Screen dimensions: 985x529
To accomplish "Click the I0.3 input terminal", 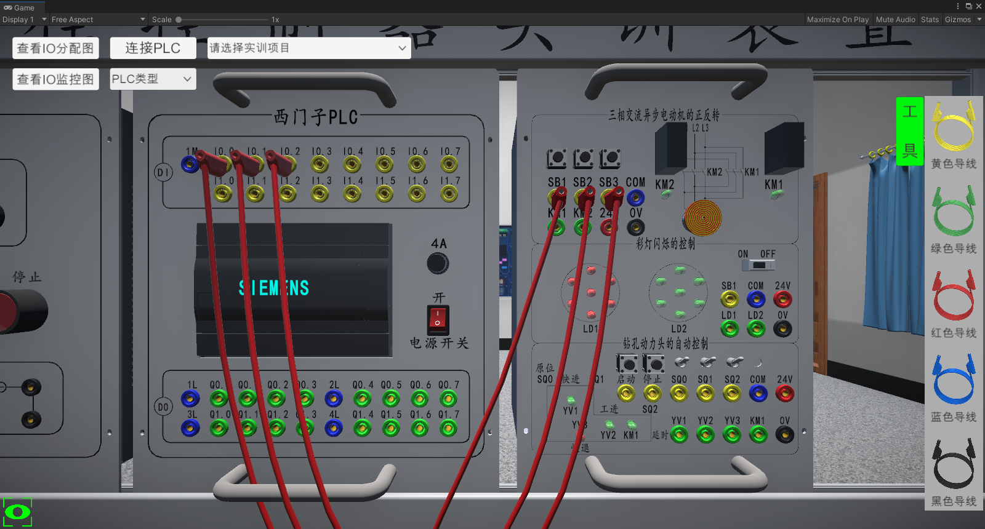I will click(x=320, y=164).
